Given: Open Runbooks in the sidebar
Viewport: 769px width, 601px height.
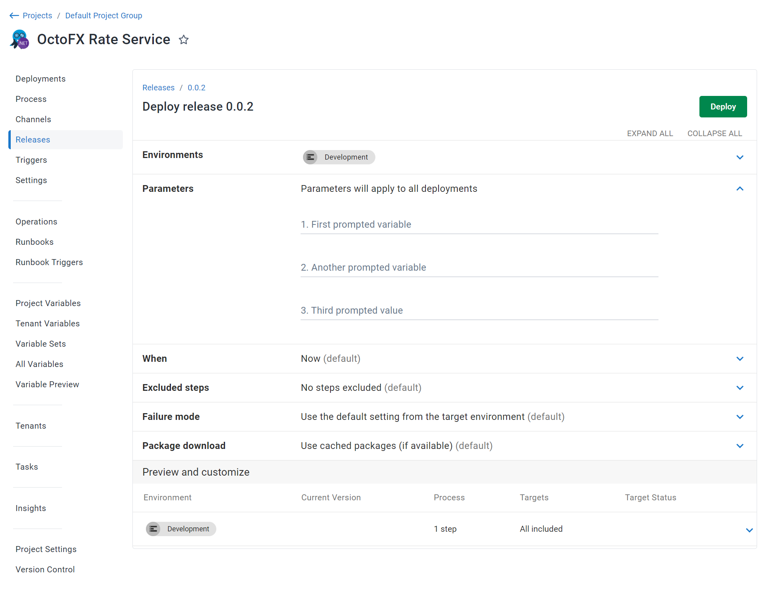Looking at the screenshot, I should [x=35, y=242].
